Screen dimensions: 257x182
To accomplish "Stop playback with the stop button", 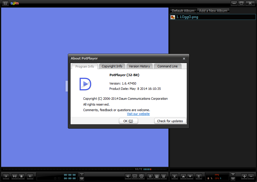I will tap(22, 176).
